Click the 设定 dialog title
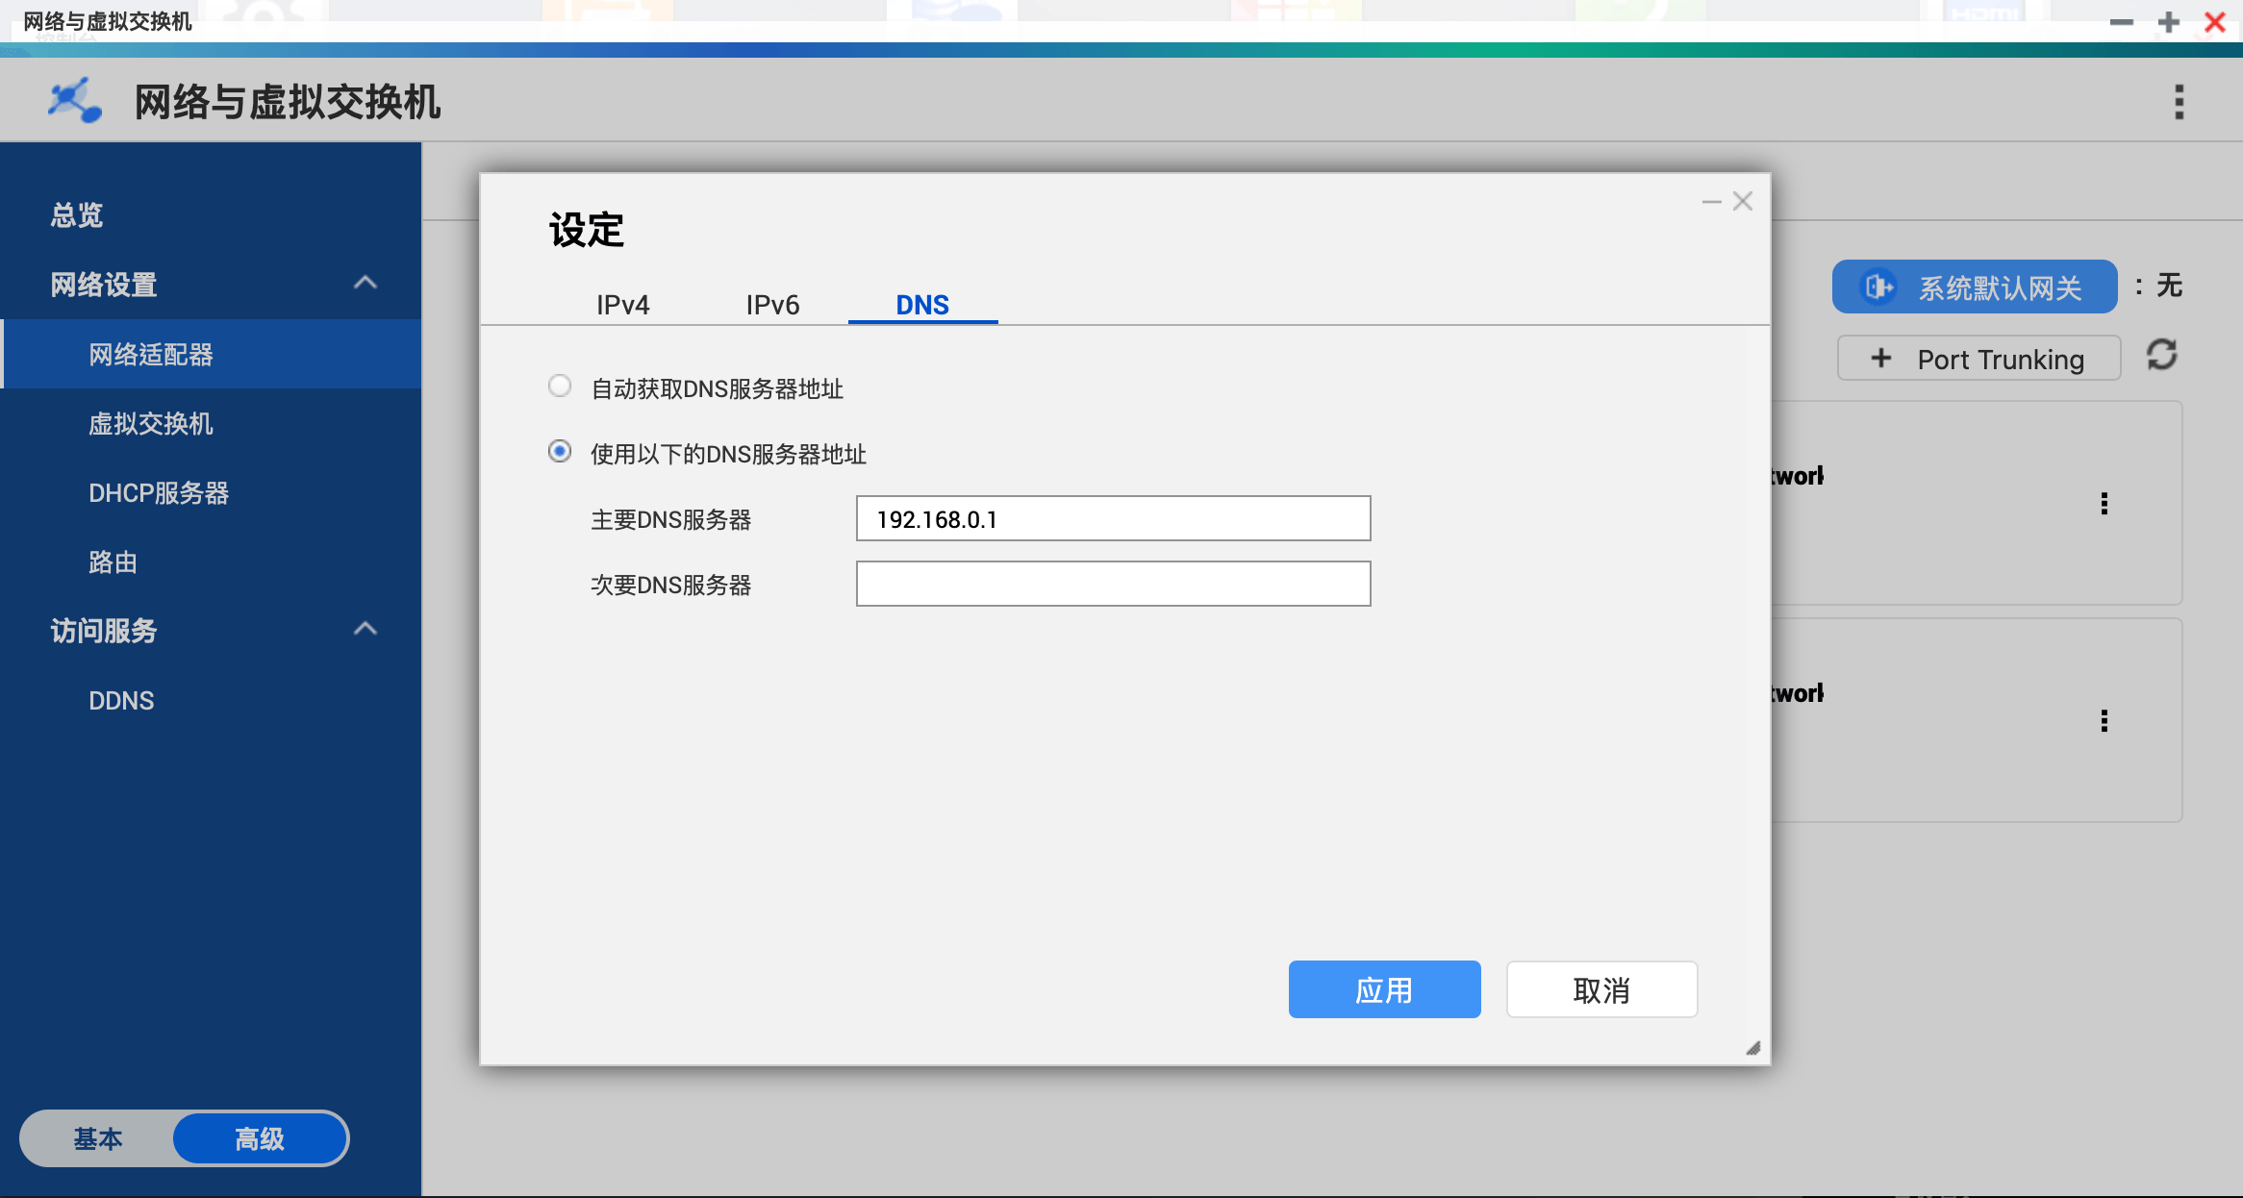This screenshot has width=2243, height=1198. point(587,231)
